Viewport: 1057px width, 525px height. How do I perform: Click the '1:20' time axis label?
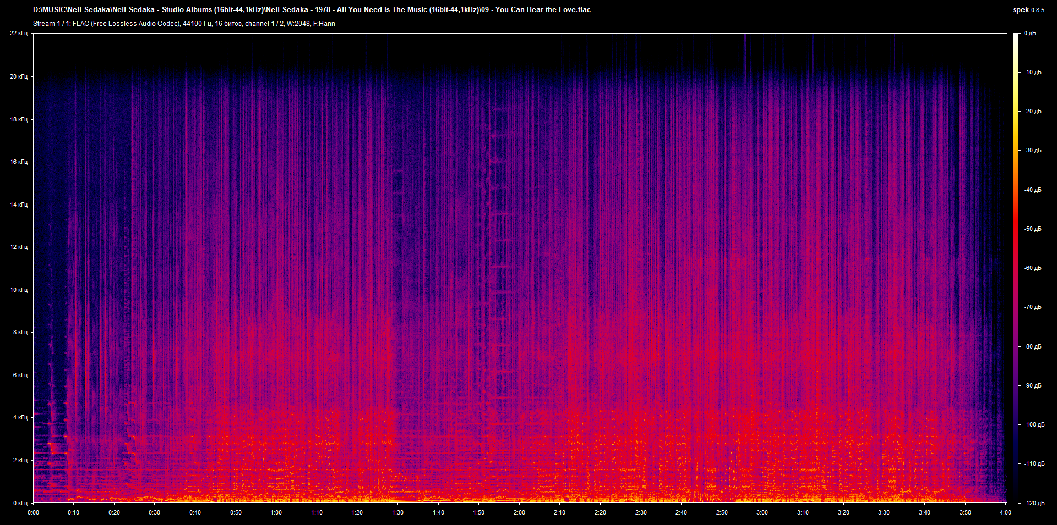(357, 512)
